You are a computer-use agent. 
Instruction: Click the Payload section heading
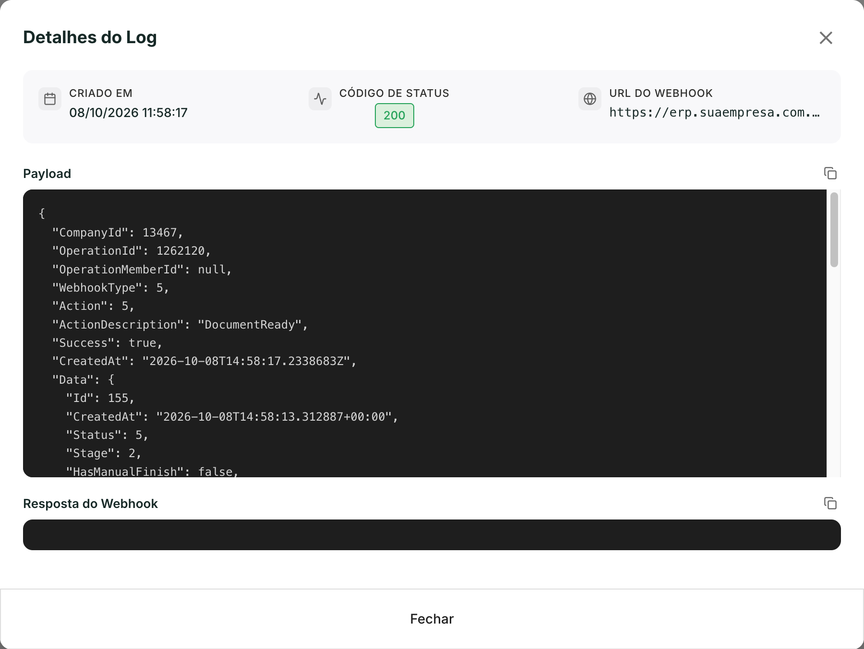[x=47, y=174]
